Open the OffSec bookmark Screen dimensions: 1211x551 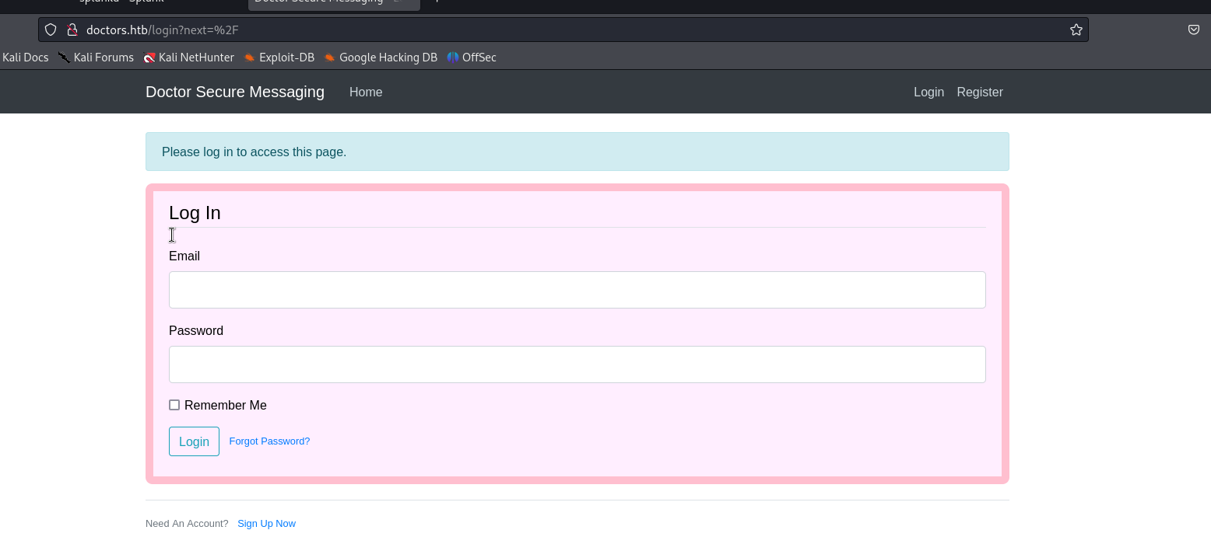(472, 58)
